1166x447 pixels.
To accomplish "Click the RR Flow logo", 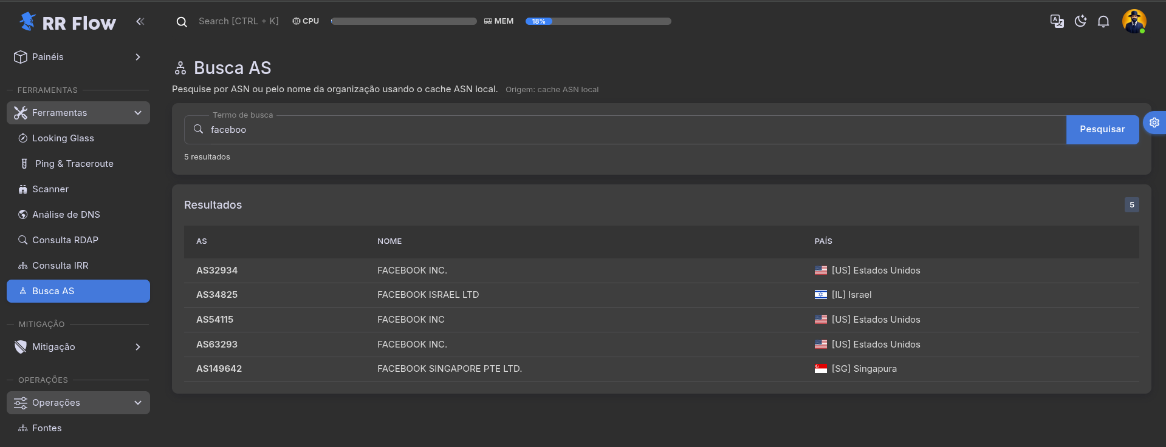I will [x=67, y=22].
